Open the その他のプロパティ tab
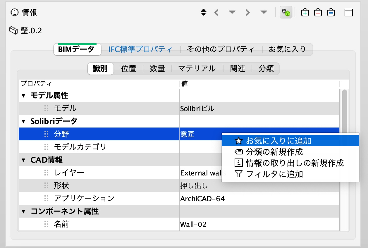The height and width of the screenshot is (248, 368). point(221,49)
